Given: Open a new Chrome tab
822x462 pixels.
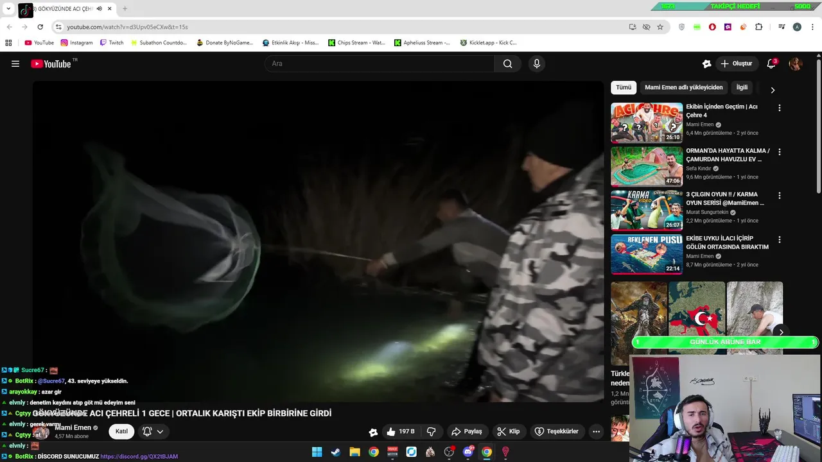Looking at the screenshot, I should (125, 9).
